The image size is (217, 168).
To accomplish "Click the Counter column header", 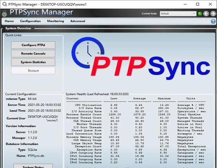I will click(72, 99).
